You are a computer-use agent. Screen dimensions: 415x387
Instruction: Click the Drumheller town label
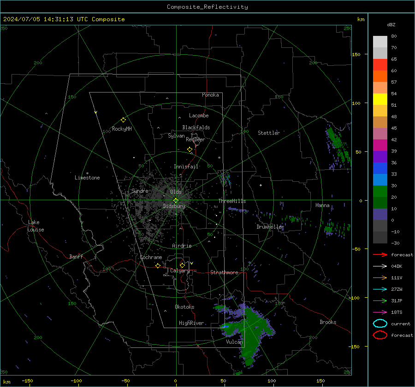(270, 227)
